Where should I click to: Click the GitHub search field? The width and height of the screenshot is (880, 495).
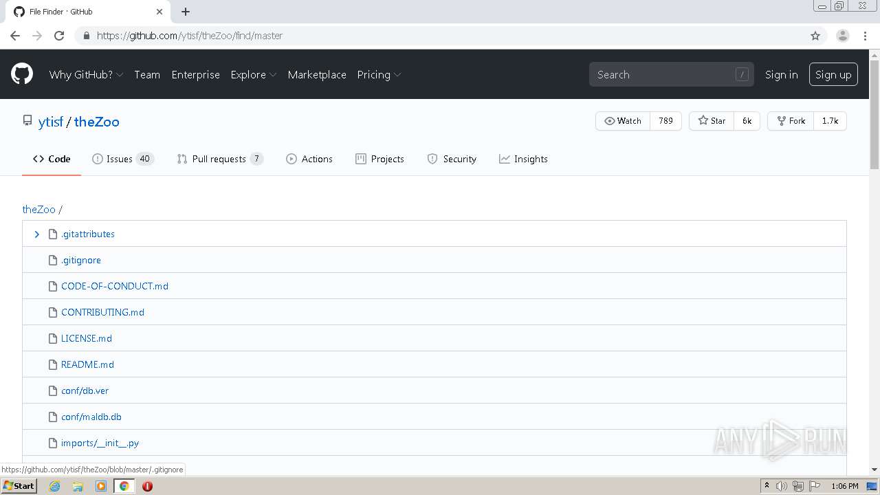click(x=672, y=74)
